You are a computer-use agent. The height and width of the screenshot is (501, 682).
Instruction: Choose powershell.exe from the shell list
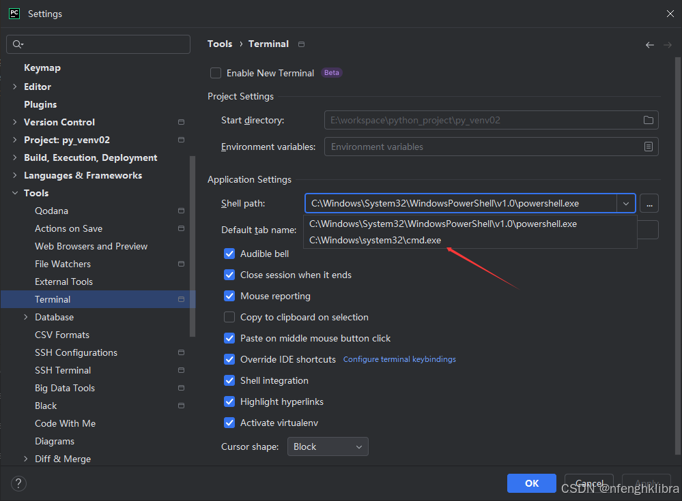(x=470, y=224)
